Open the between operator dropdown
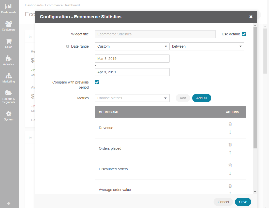The height and width of the screenshot is (208, 269). pyautogui.click(x=207, y=46)
